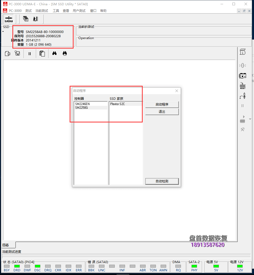Click the head/transducer sidebar icon
The width and height of the screenshot is (254, 275).
(243, 66)
